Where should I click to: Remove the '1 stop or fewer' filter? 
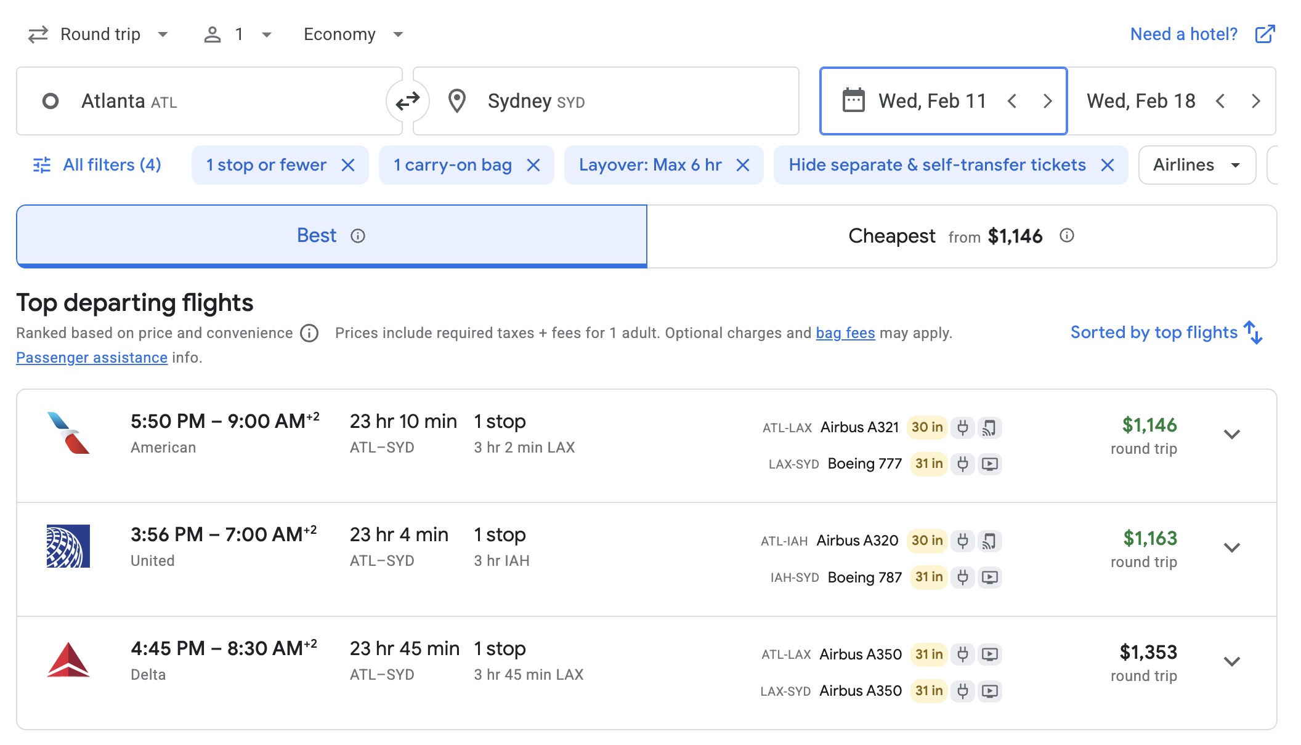coord(349,164)
